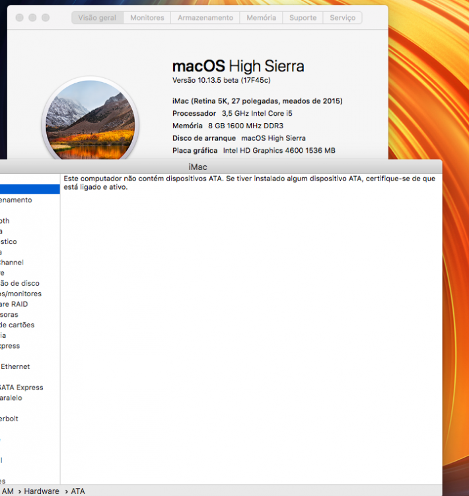The width and height of the screenshot is (469, 496).
Task: Select the Memória tab
Action: pyautogui.click(x=261, y=18)
